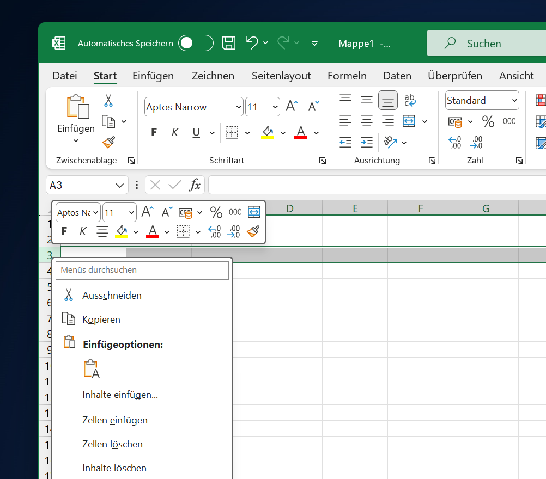Image resolution: width=546 pixels, height=479 pixels.
Task: Center text horizontally in ribbon
Action: tap(367, 121)
